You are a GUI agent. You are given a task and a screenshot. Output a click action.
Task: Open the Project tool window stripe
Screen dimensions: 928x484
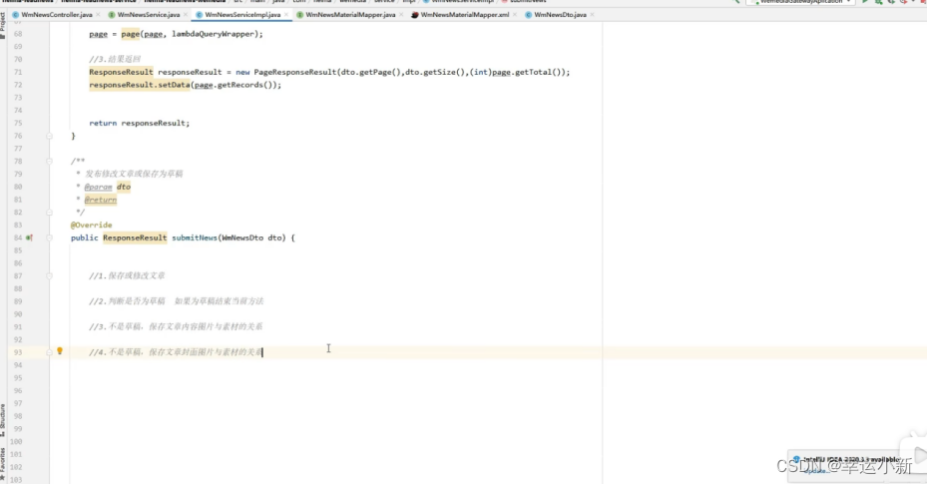(3, 23)
